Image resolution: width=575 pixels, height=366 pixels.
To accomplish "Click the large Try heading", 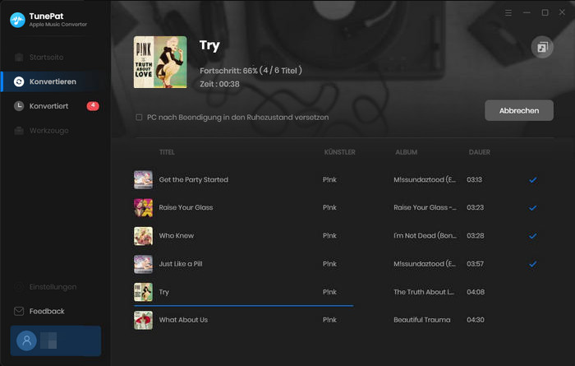I will [209, 45].
